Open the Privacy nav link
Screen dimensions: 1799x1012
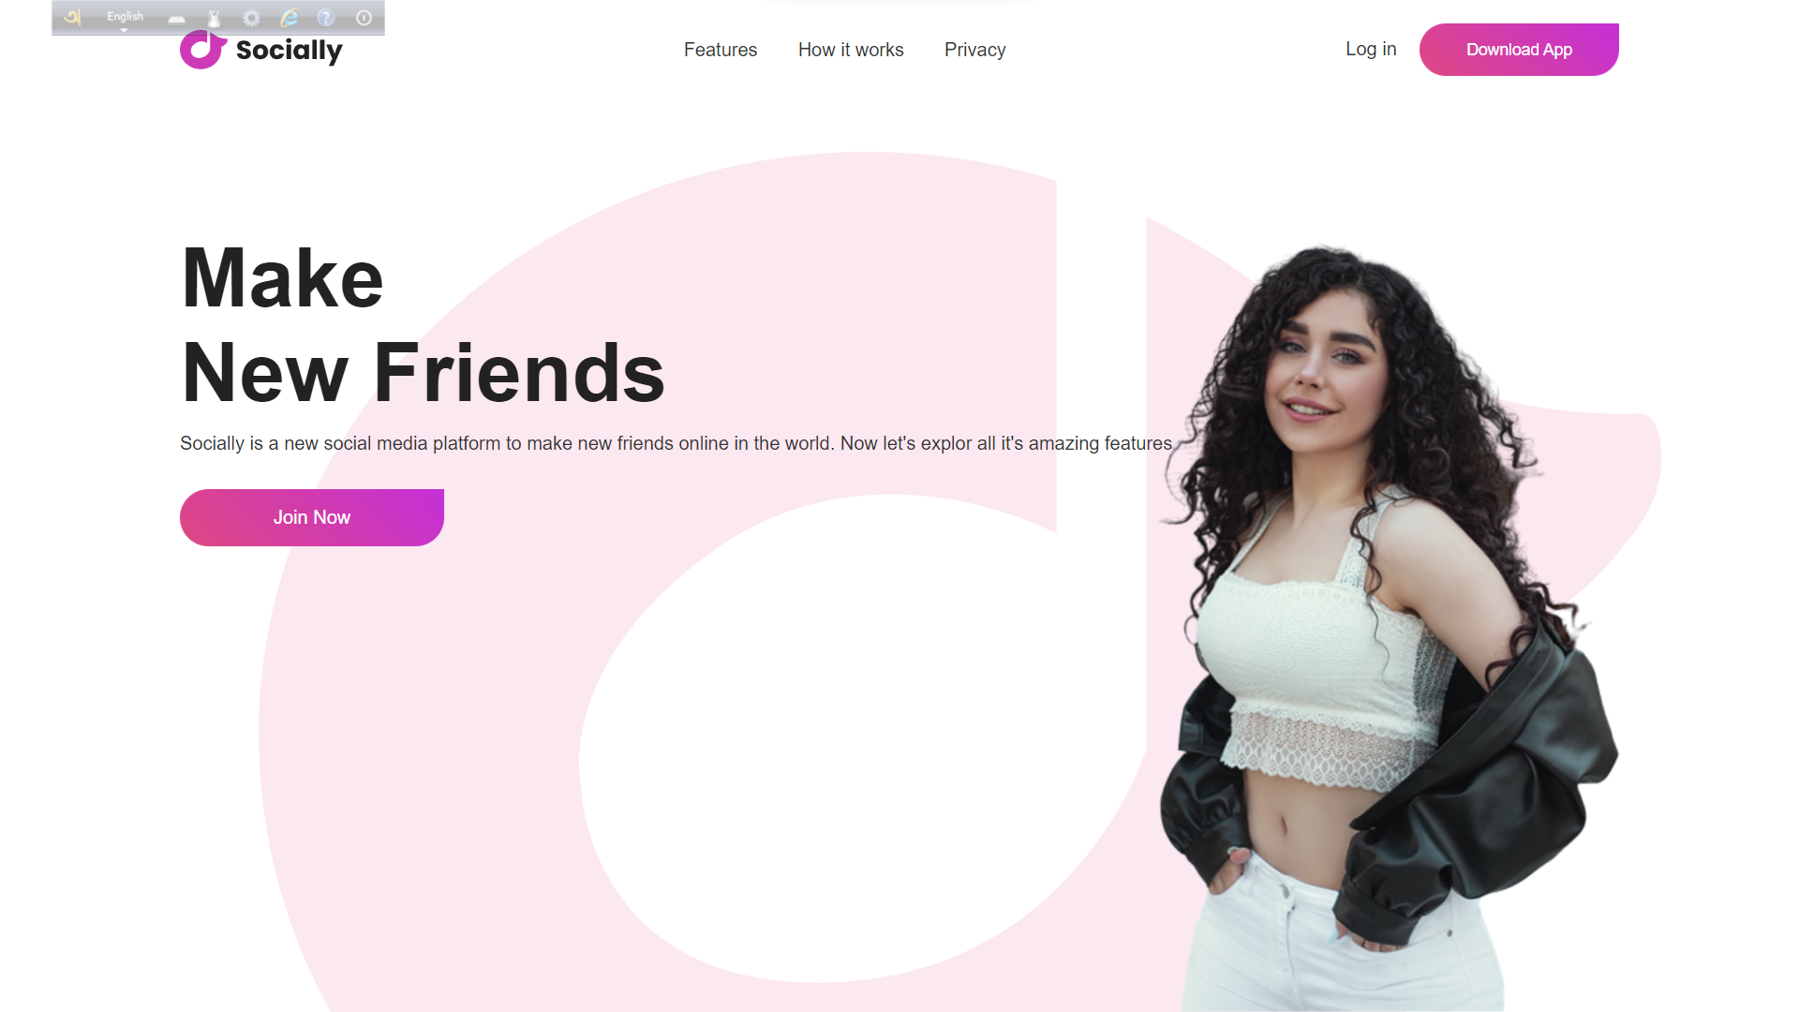point(974,50)
